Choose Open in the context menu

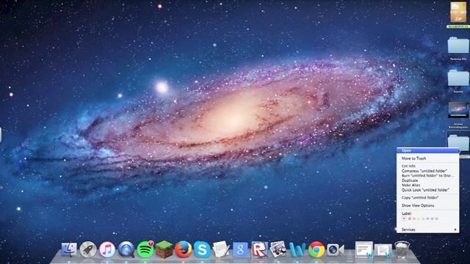coord(427,150)
